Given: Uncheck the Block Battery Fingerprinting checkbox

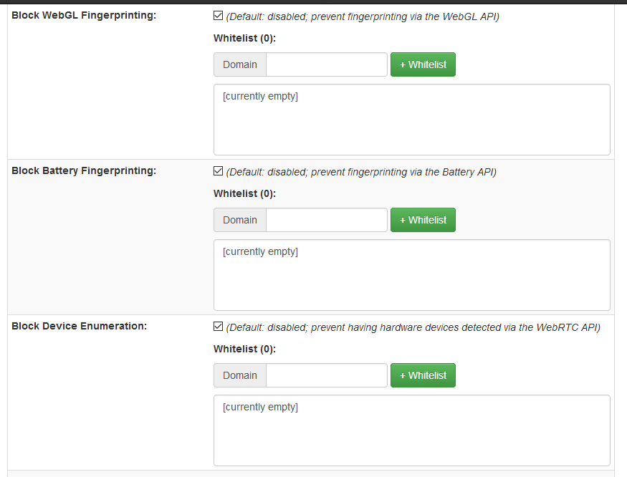Looking at the screenshot, I should (219, 171).
